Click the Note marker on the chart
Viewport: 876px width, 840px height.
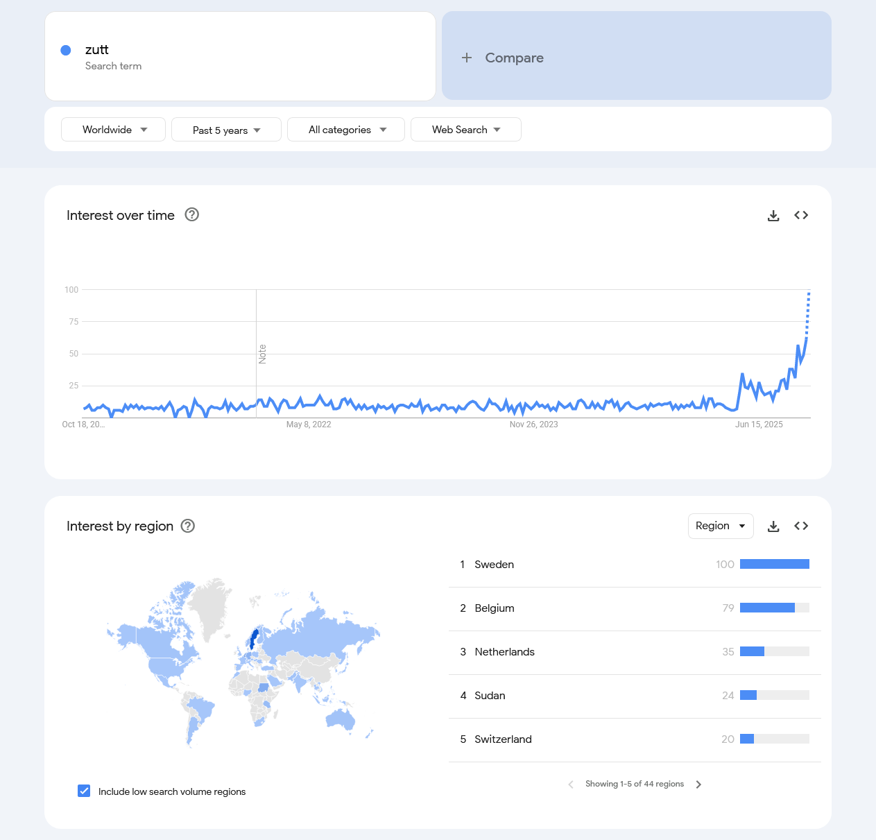click(262, 354)
